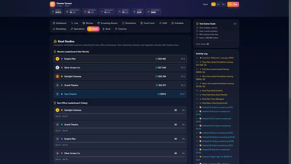Switch to the Live tab
This screenshot has width=291, height=164.
click(74, 23)
